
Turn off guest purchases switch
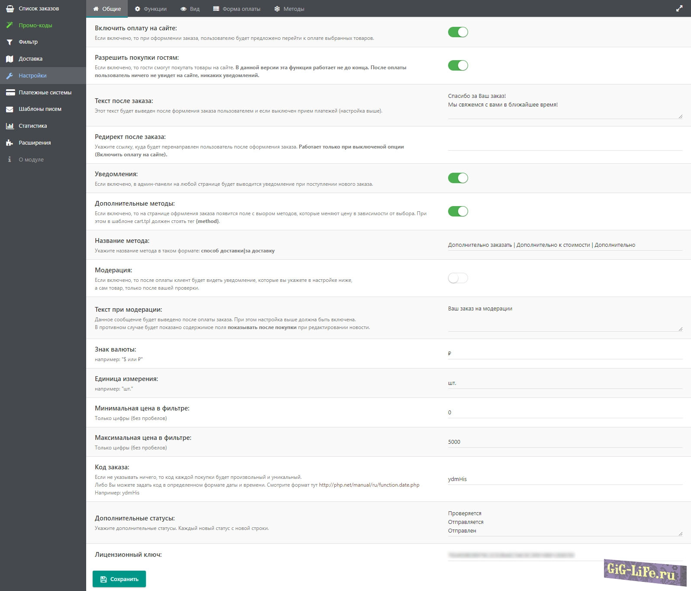(458, 65)
